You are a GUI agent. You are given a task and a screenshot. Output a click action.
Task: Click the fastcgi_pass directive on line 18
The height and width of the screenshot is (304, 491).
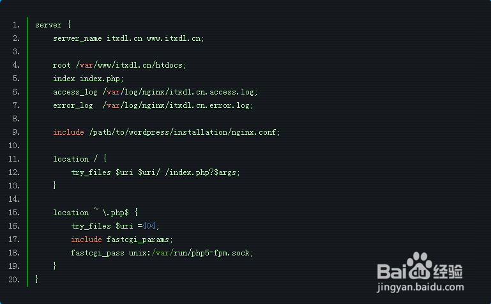(x=98, y=253)
